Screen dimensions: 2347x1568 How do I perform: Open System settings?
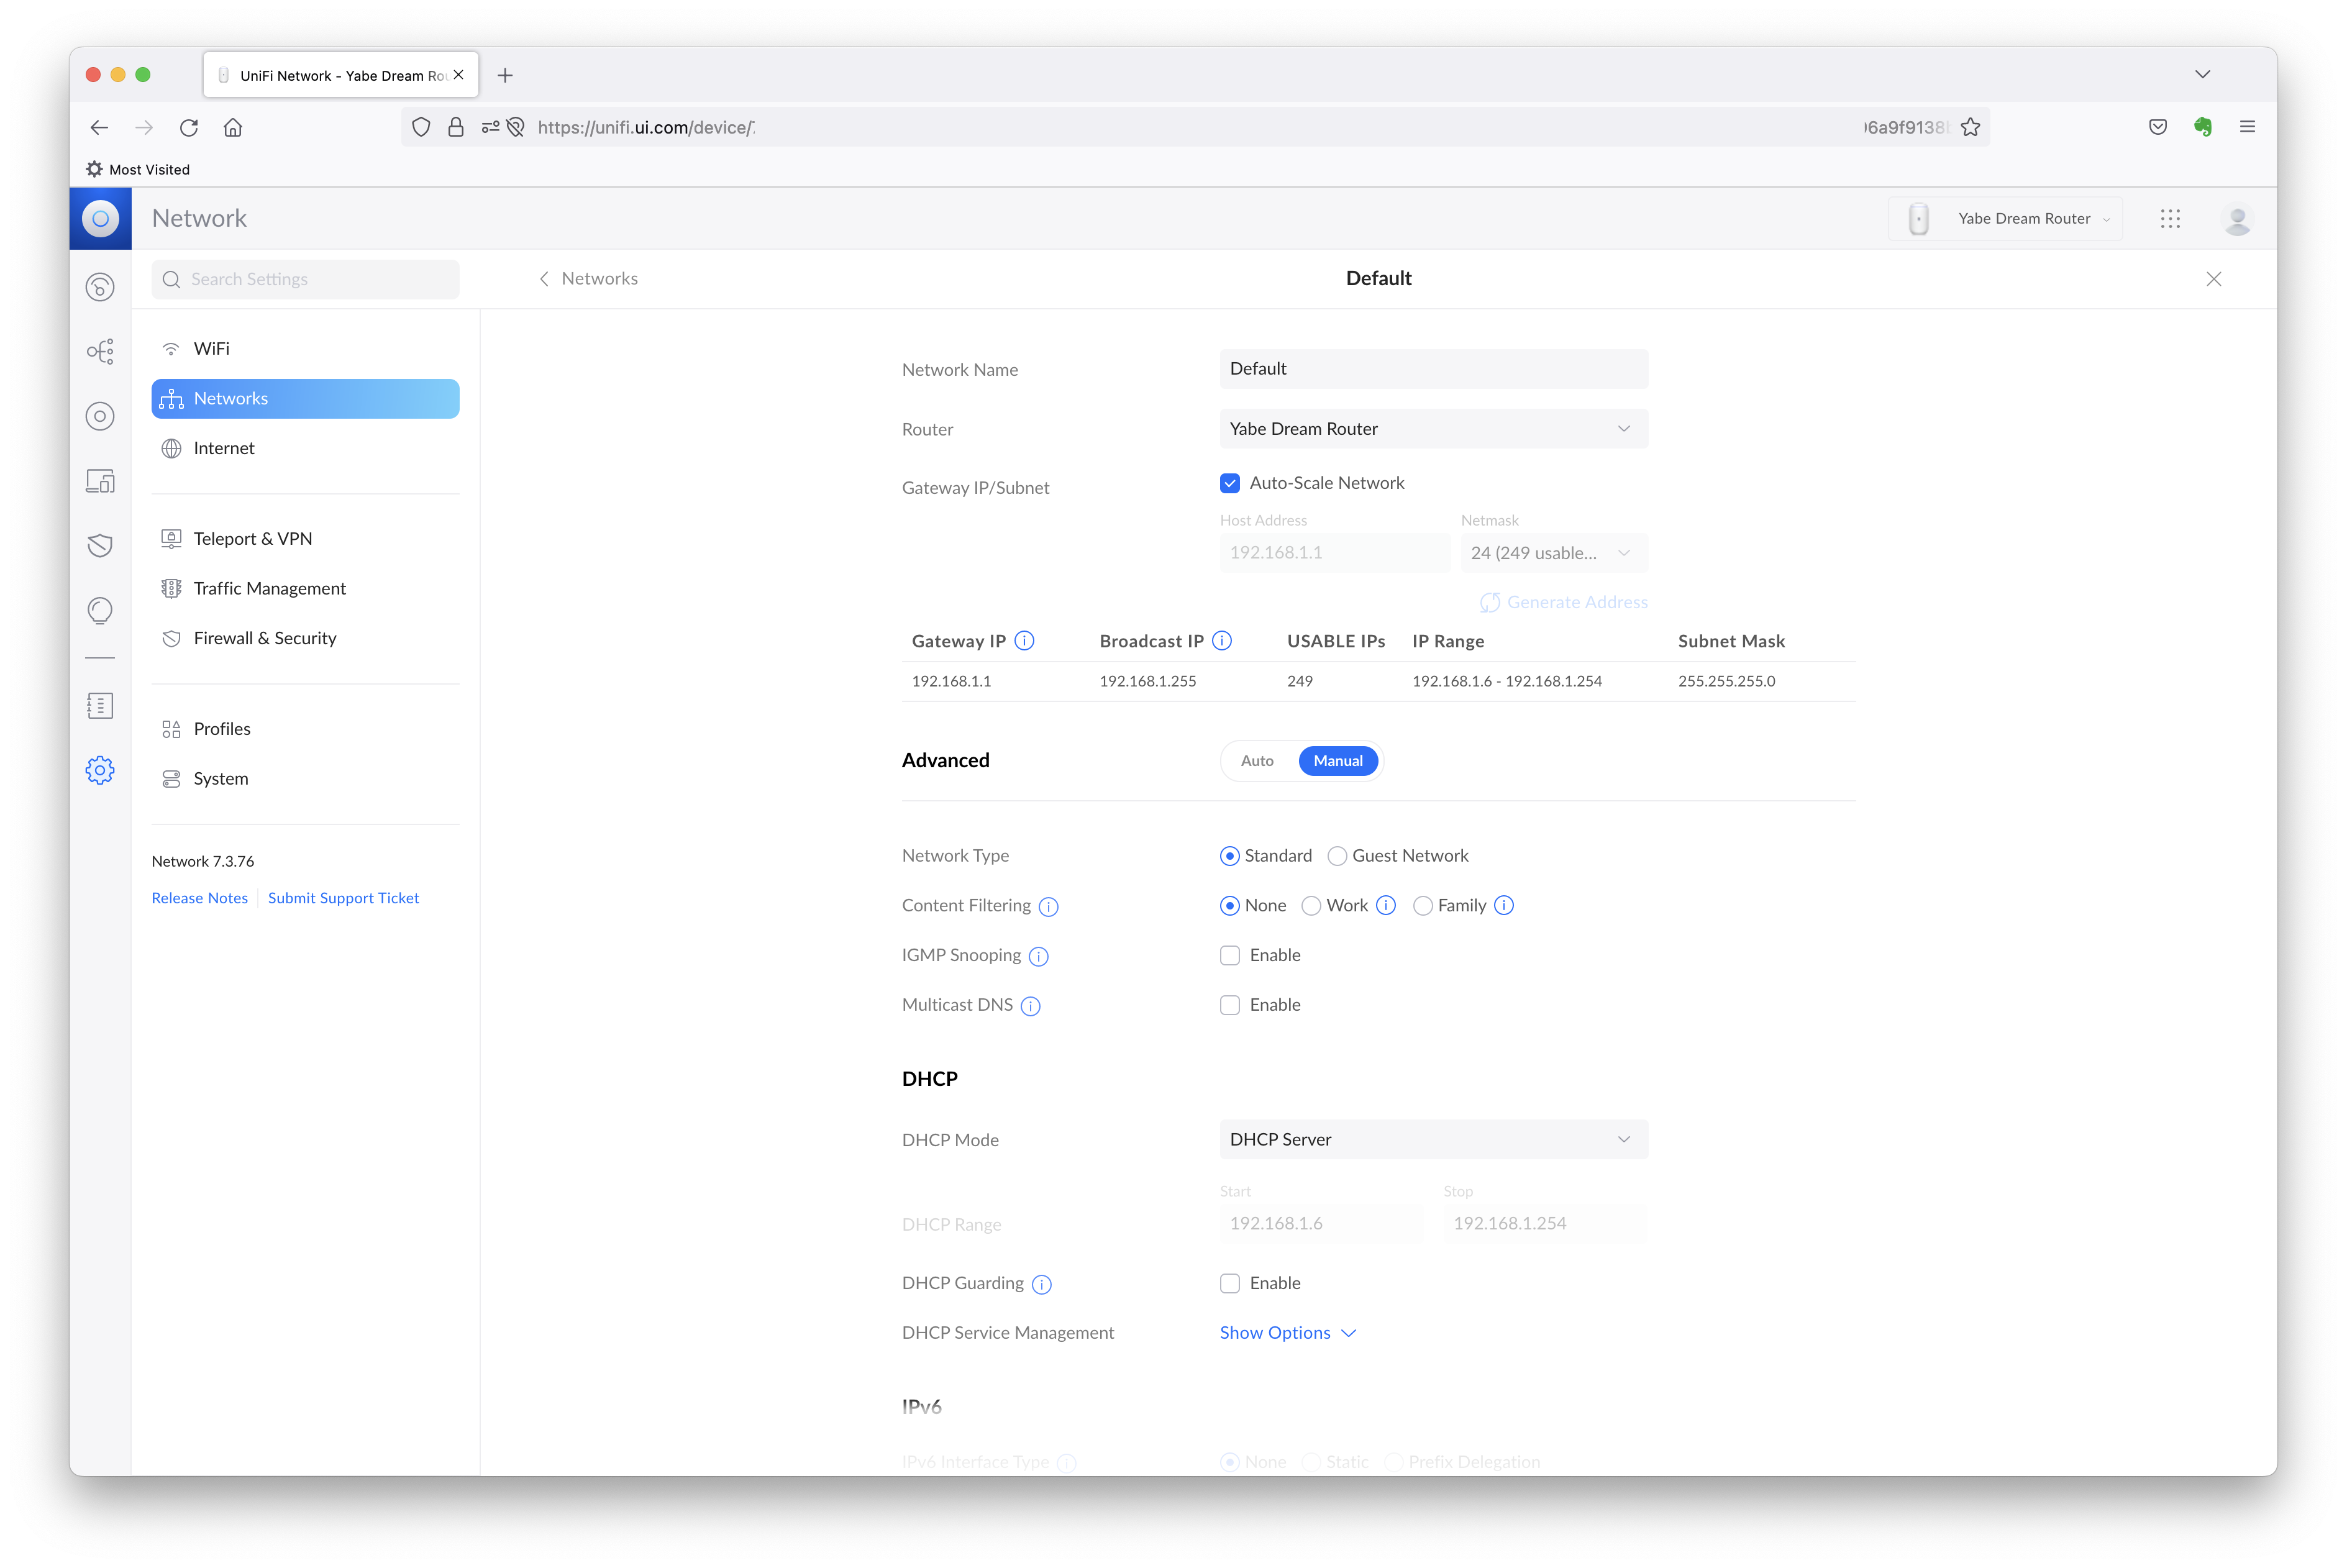[305, 779]
